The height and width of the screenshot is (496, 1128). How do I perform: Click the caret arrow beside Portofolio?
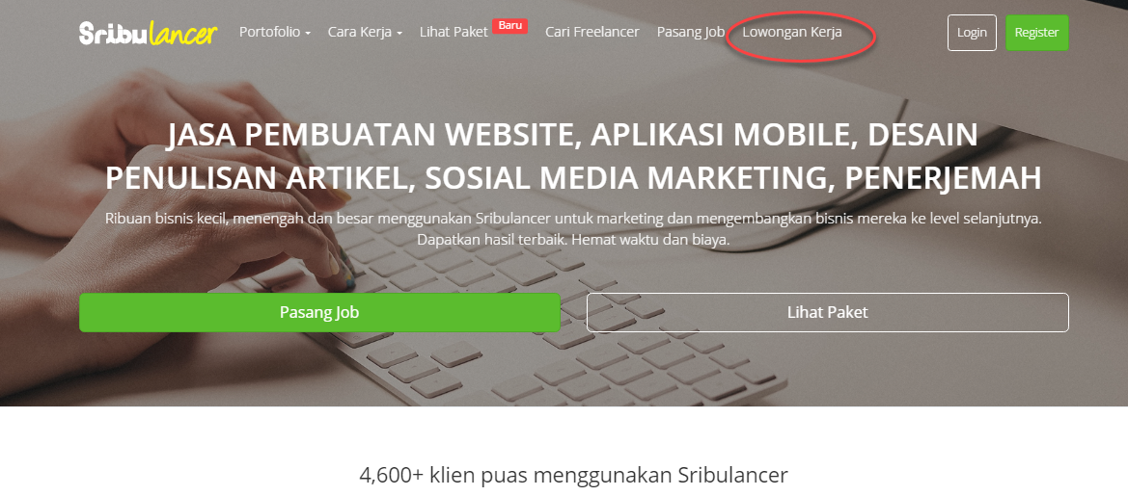[307, 34]
